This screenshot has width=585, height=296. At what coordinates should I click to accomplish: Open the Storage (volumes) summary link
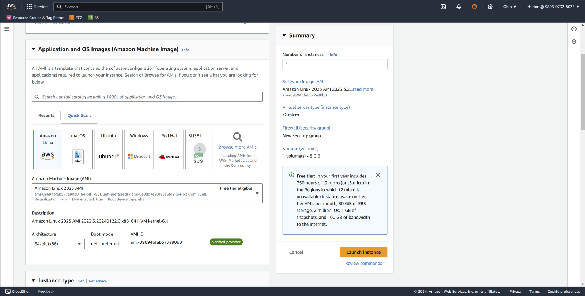301,149
